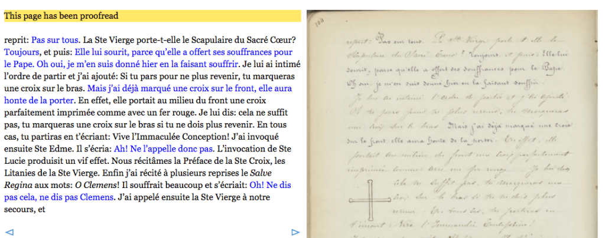Go to previous page with left arrow
605x238 pixels.
(8, 231)
